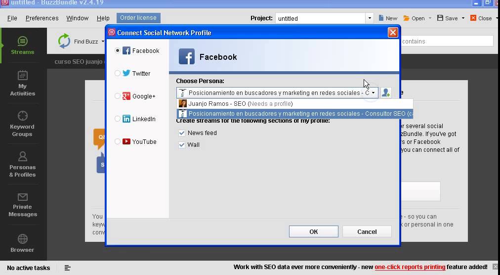Expand the Project name dropdown arrow
The width and height of the screenshot is (500, 275).
click(370, 18)
